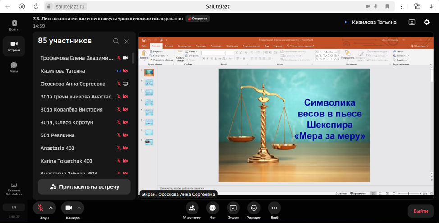Click speaker name Кизилова Татьяна at top
439x223 pixels.
(x=374, y=22)
